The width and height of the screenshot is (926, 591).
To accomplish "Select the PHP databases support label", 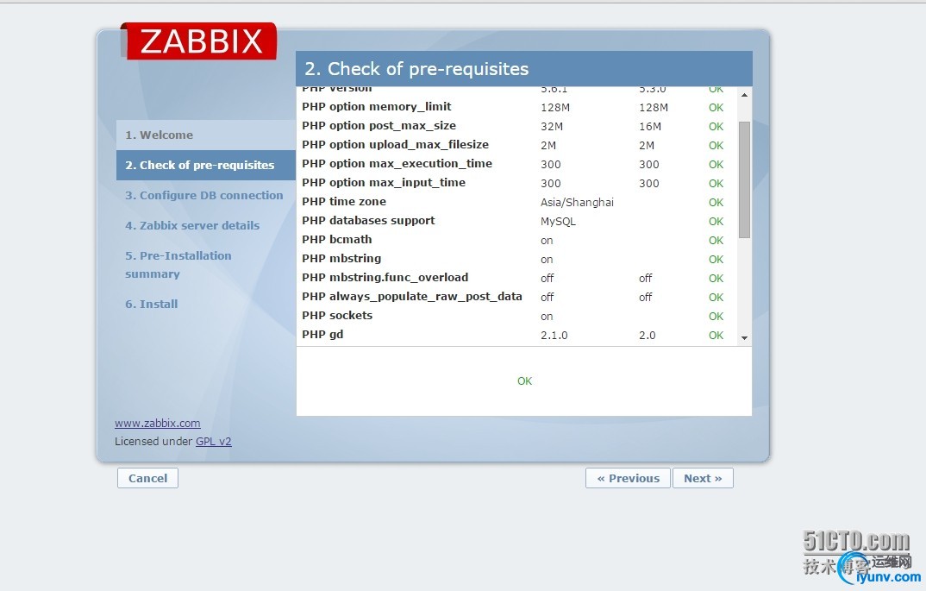I will click(368, 221).
